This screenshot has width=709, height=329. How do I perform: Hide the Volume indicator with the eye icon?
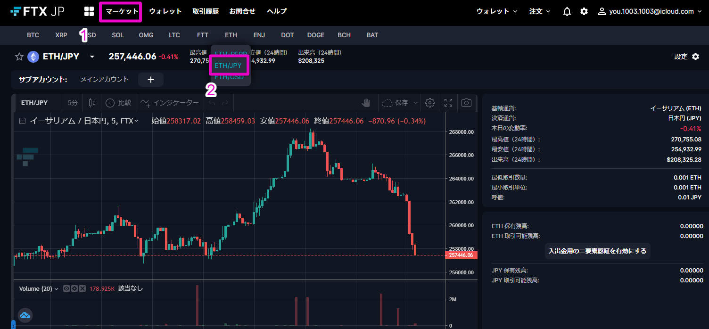tap(66, 288)
